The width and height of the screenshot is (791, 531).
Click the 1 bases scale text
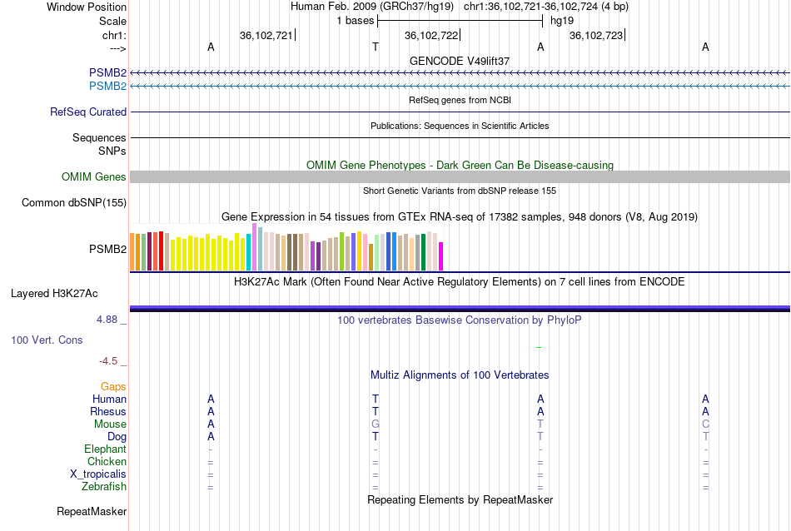tap(356, 21)
